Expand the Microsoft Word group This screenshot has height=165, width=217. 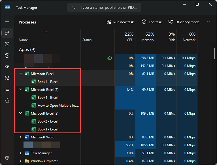click(20, 137)
